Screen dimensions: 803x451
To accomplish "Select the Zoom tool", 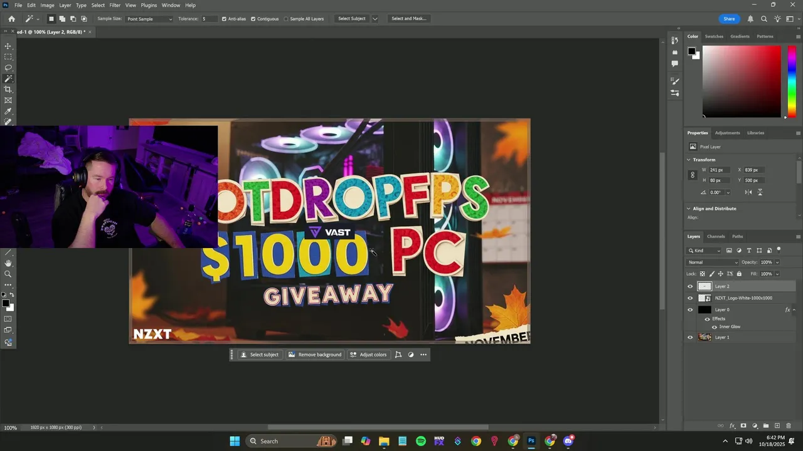I will (8, 274).
